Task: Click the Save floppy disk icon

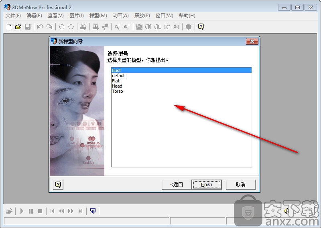Action: [x=28, y=27]
